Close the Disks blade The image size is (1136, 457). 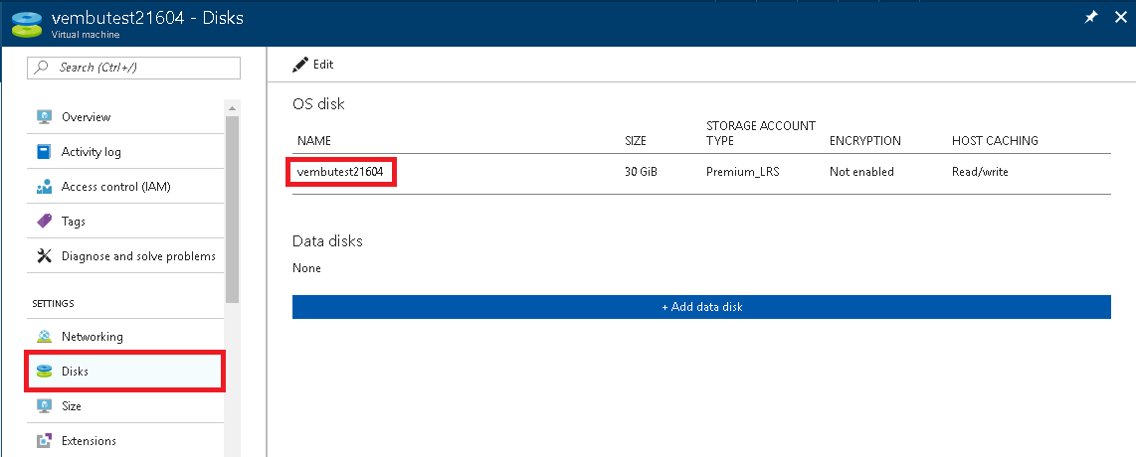tap(1121, 17)
